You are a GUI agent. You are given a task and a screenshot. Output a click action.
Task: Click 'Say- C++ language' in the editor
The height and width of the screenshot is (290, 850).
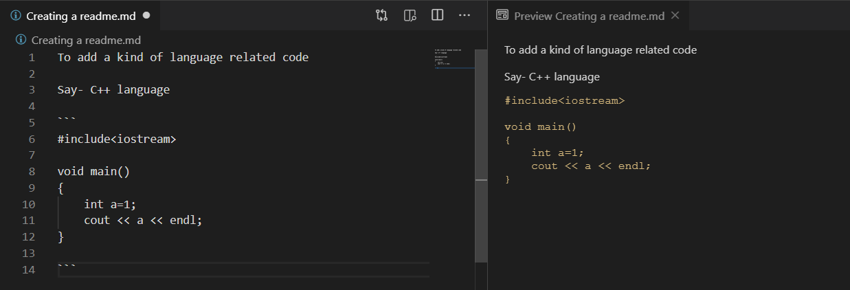coord(113,89)
